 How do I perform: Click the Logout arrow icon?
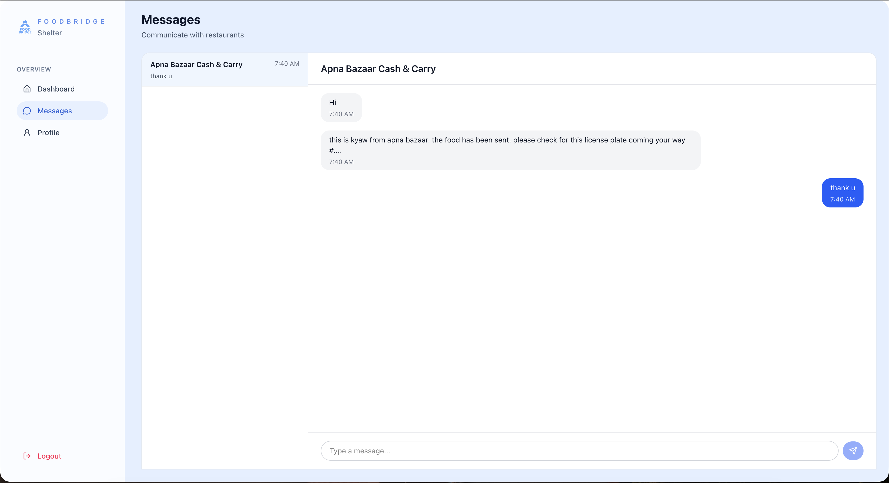point(27,456)
